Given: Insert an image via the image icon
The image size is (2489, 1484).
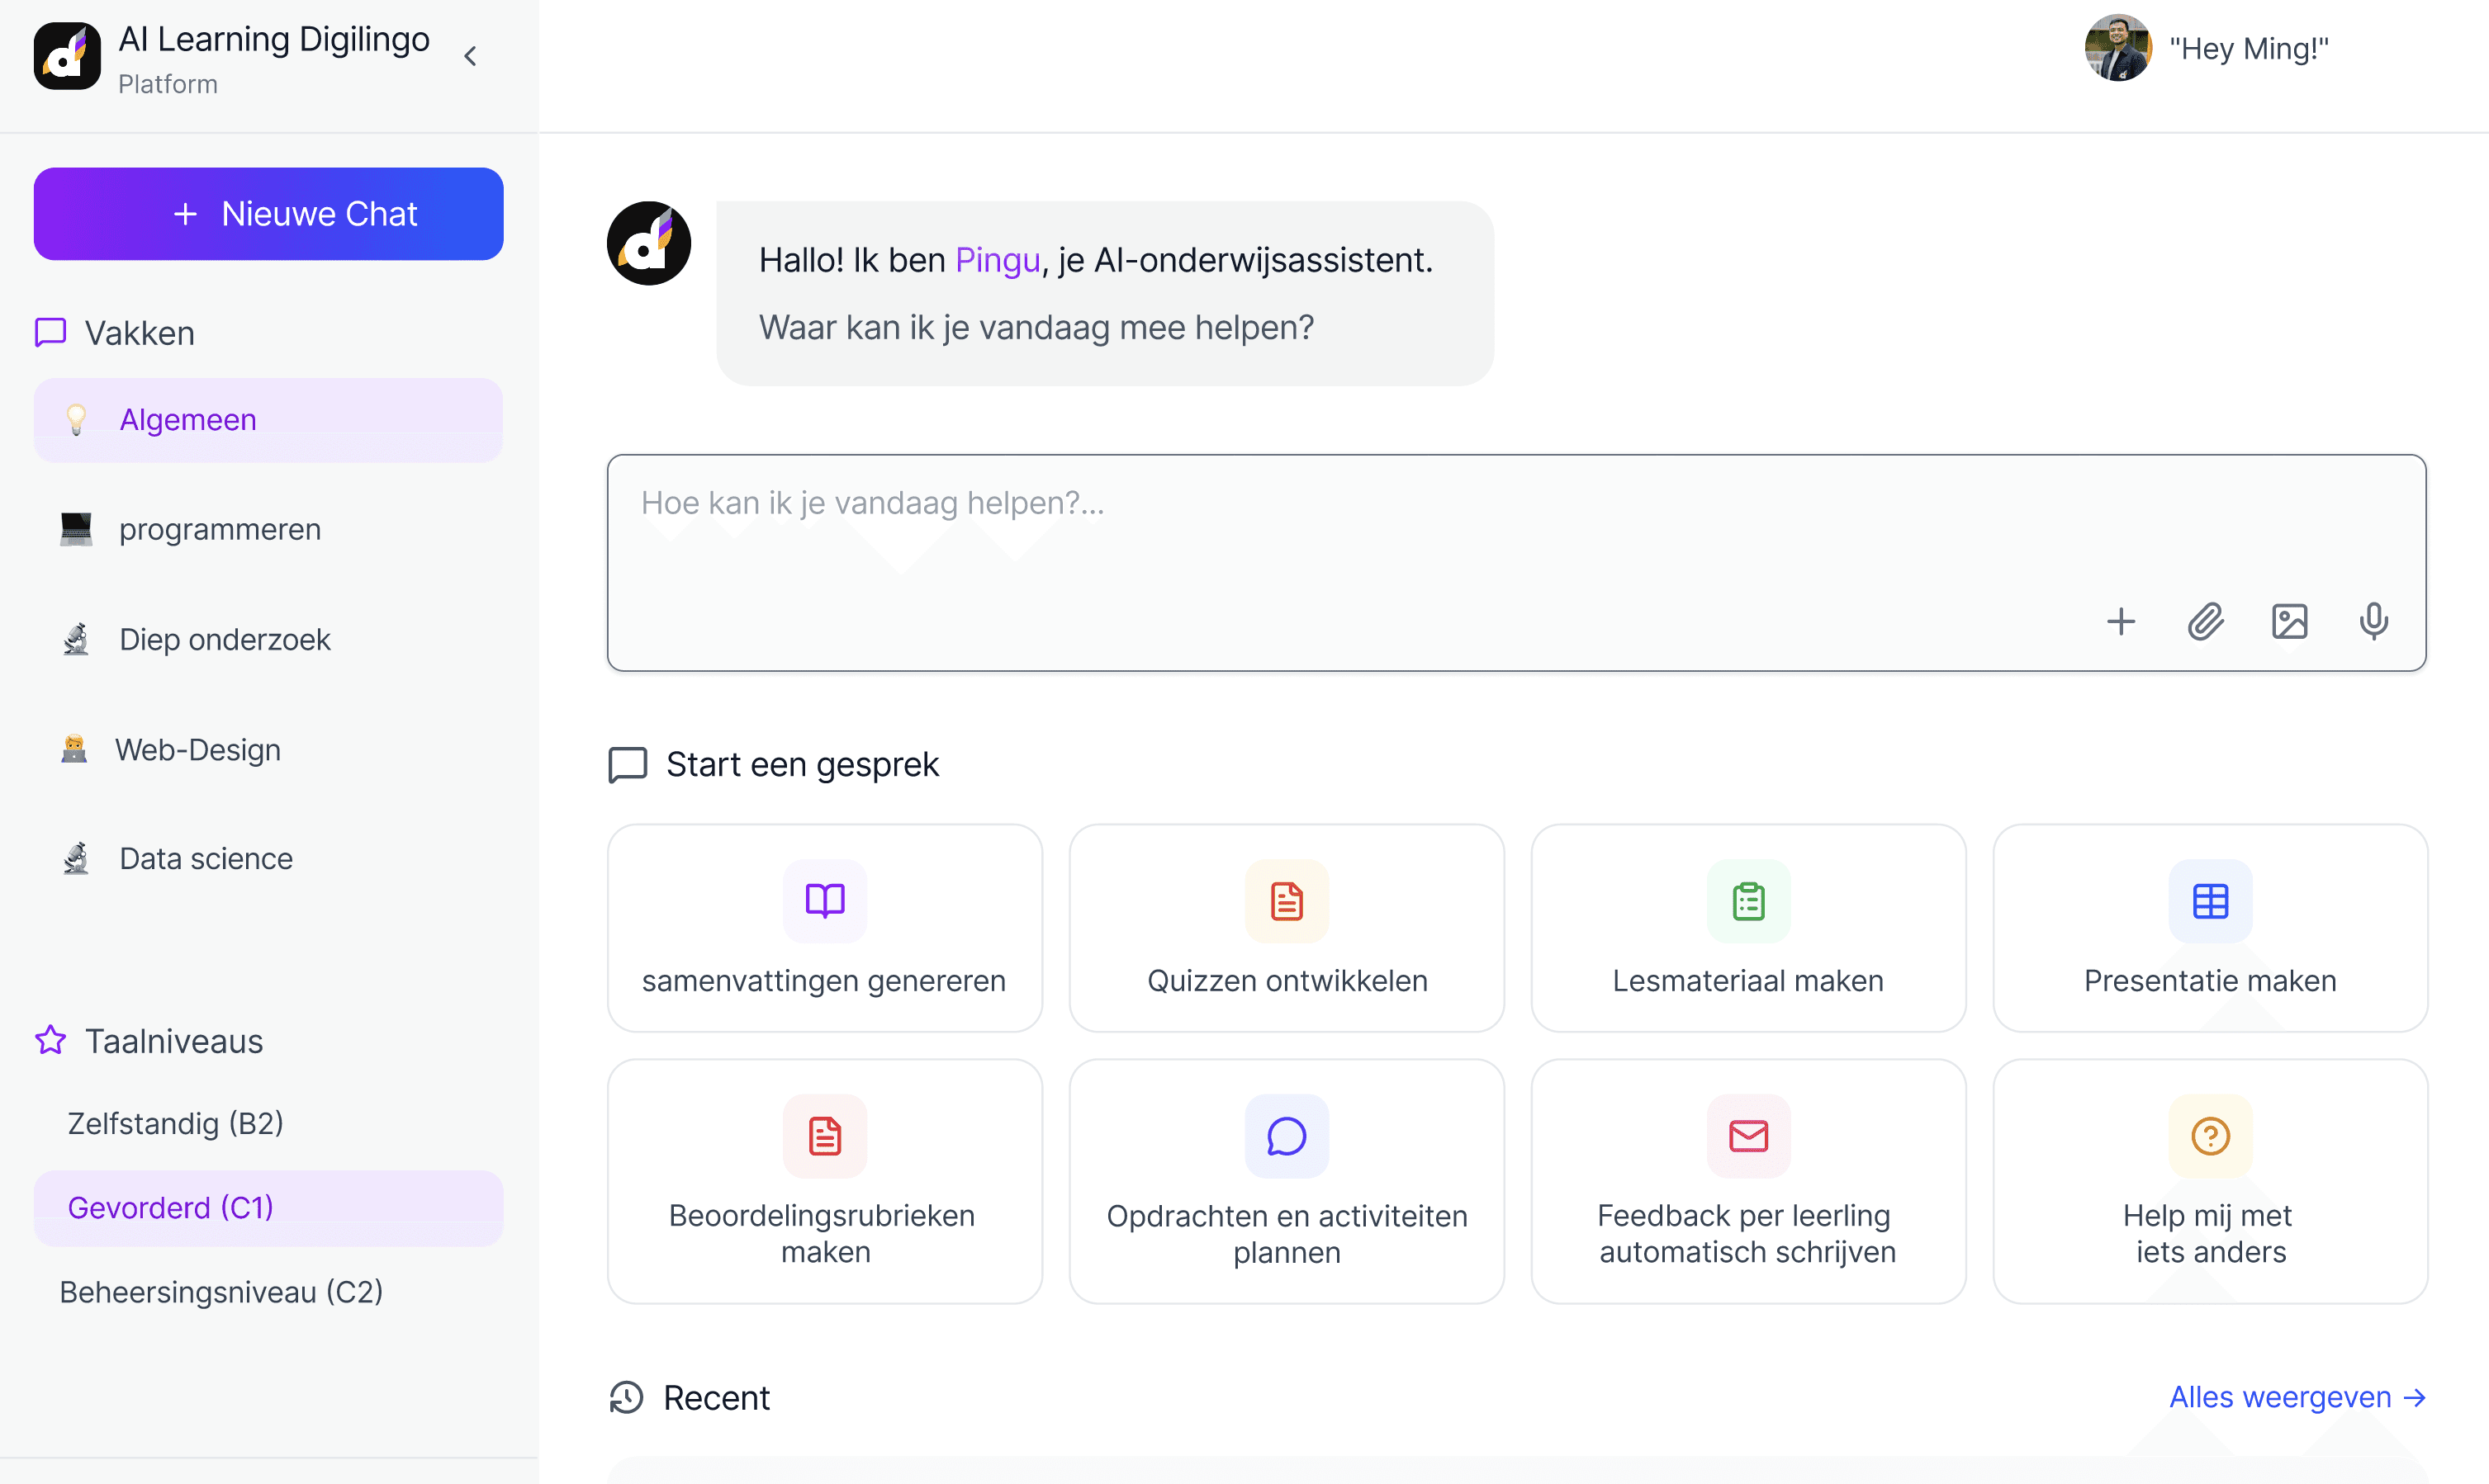Looking at the screenshot, I should [x=2291, y=621].
